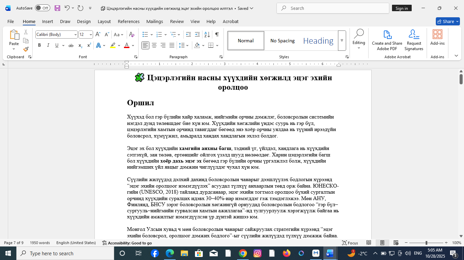The height and width of the screenshot is (260, 464).
Task: Open the Review menu tab
Action: 177,21
